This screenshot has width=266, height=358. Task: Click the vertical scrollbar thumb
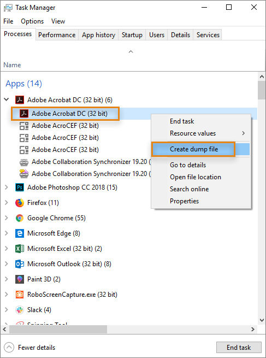(262, 90)
